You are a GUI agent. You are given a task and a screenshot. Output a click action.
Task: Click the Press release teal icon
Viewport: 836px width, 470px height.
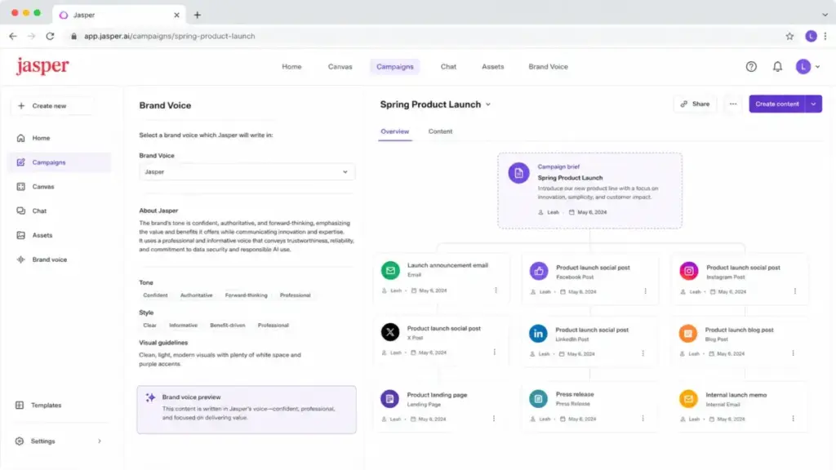tap(538, 398)
